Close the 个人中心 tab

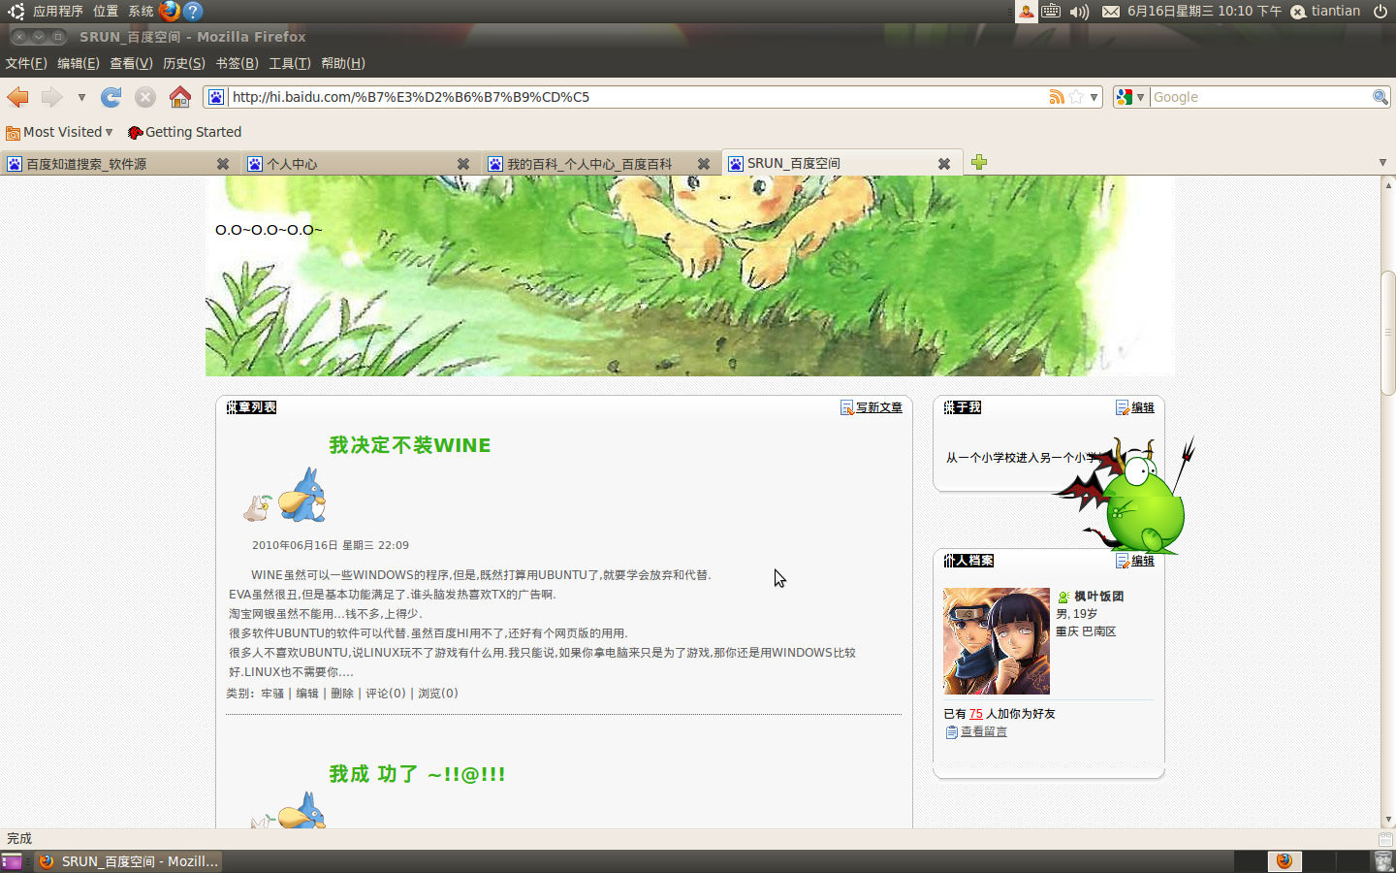click(x=463, y=164)
